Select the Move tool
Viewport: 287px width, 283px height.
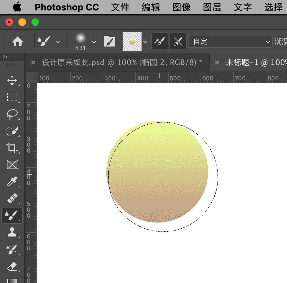12,80
